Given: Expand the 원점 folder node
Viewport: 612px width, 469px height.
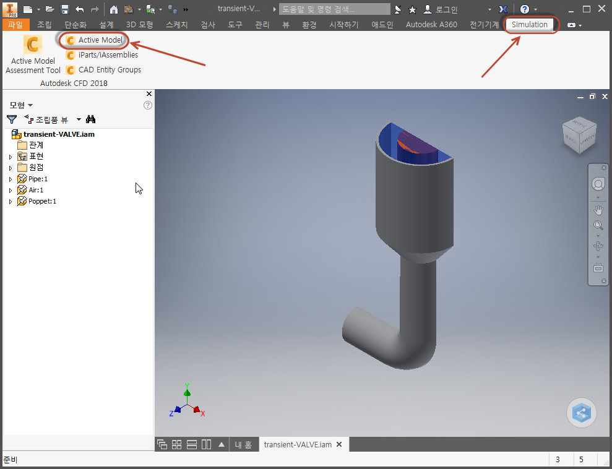Looking at the screenshot, I should click(x=11, y=168).
